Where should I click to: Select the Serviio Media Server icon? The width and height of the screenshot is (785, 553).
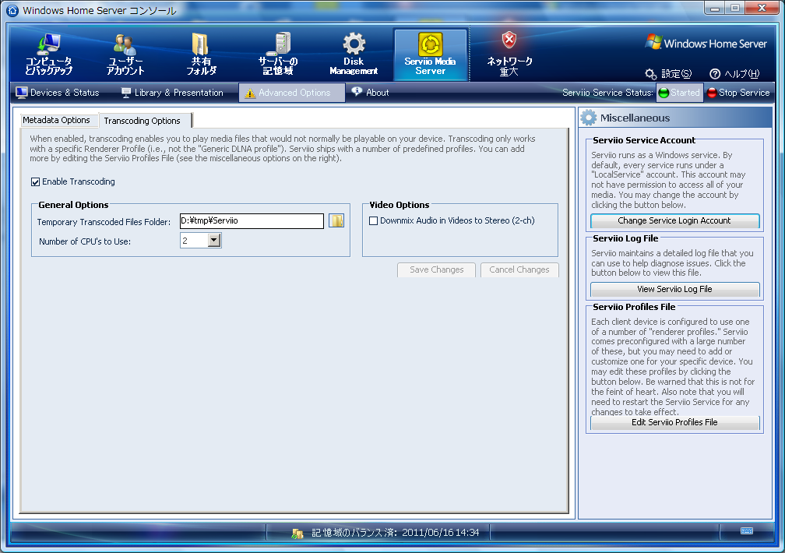click(430, 44)
